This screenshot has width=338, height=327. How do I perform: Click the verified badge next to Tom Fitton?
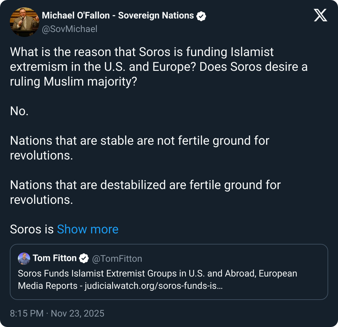84,258
